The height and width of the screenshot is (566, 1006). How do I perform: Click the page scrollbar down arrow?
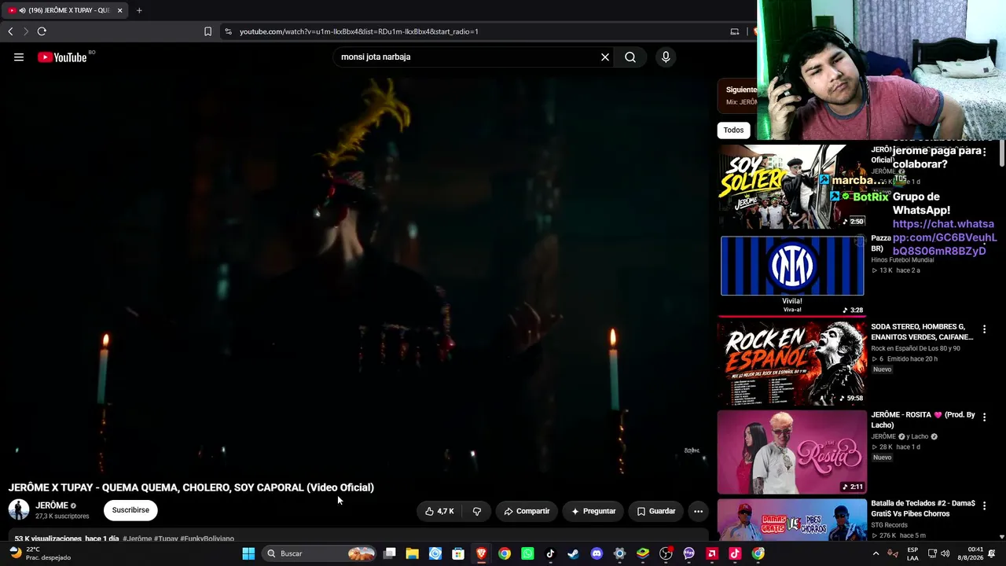click(x=1001, y=537)
